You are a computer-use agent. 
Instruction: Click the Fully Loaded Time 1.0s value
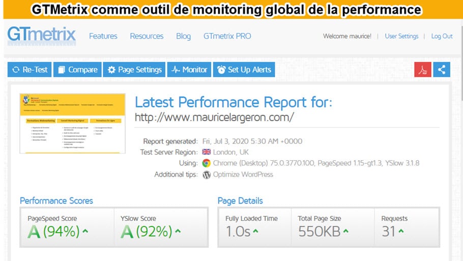coord(238,231)
